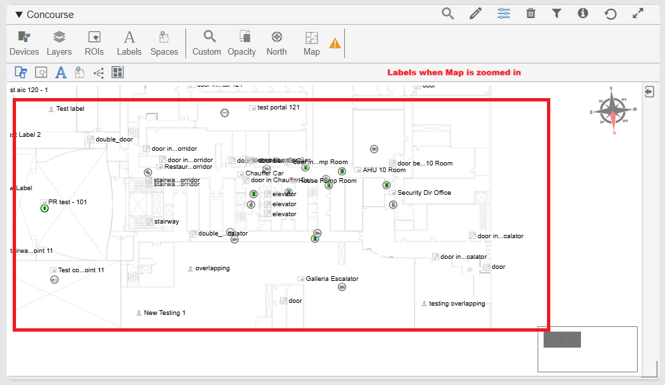The image size is (665, 385).
Task: Toggle spaces icon in secondary toolbar
Action: click(x=80, y=73)
